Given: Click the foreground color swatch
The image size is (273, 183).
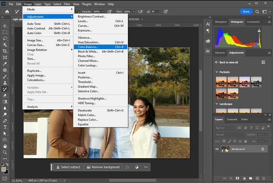Looking at the screenshot, I should tap(3, 169).
